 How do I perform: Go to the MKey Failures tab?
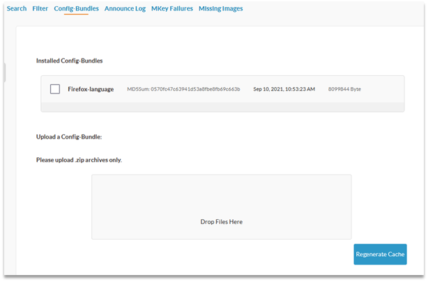point(171,9)
